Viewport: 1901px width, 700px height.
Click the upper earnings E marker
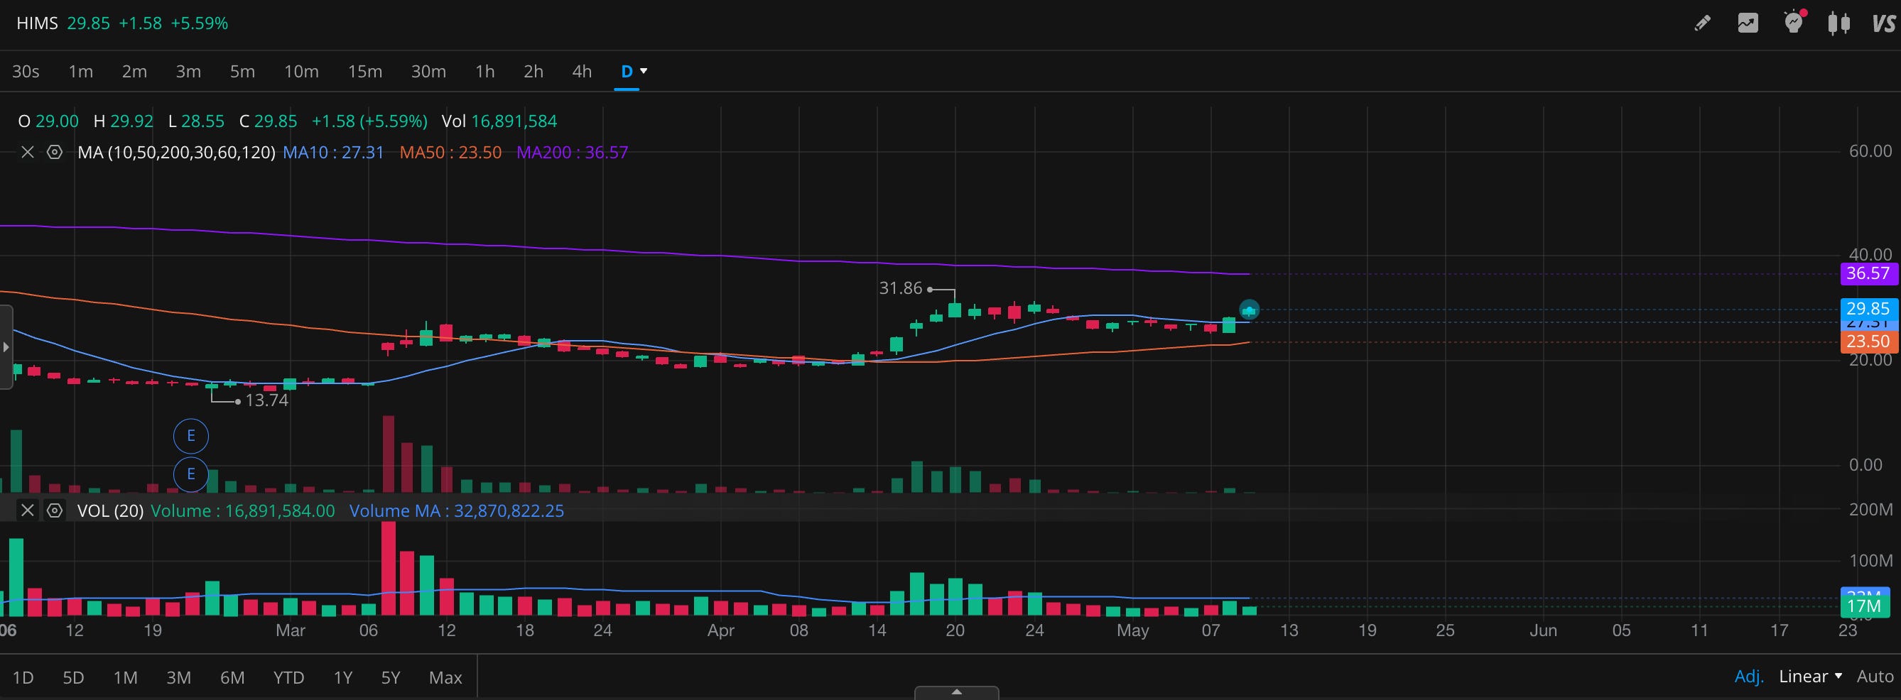point(191,436)
